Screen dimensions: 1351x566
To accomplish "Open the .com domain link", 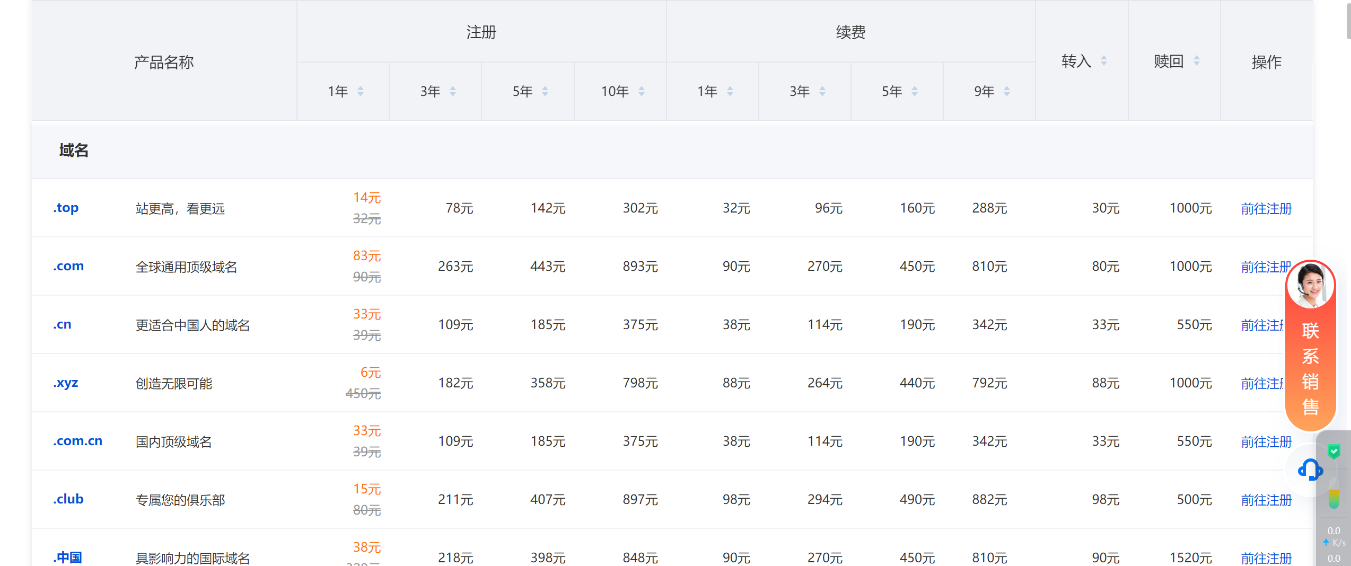I will click(68, 266).
